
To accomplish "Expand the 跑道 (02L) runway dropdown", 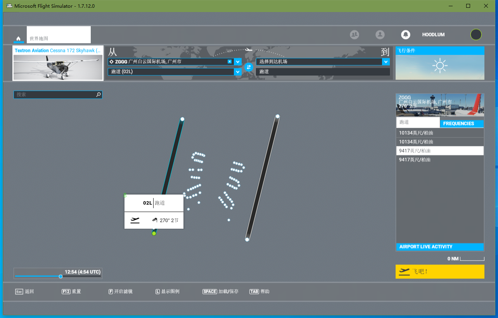I will 238,72.
